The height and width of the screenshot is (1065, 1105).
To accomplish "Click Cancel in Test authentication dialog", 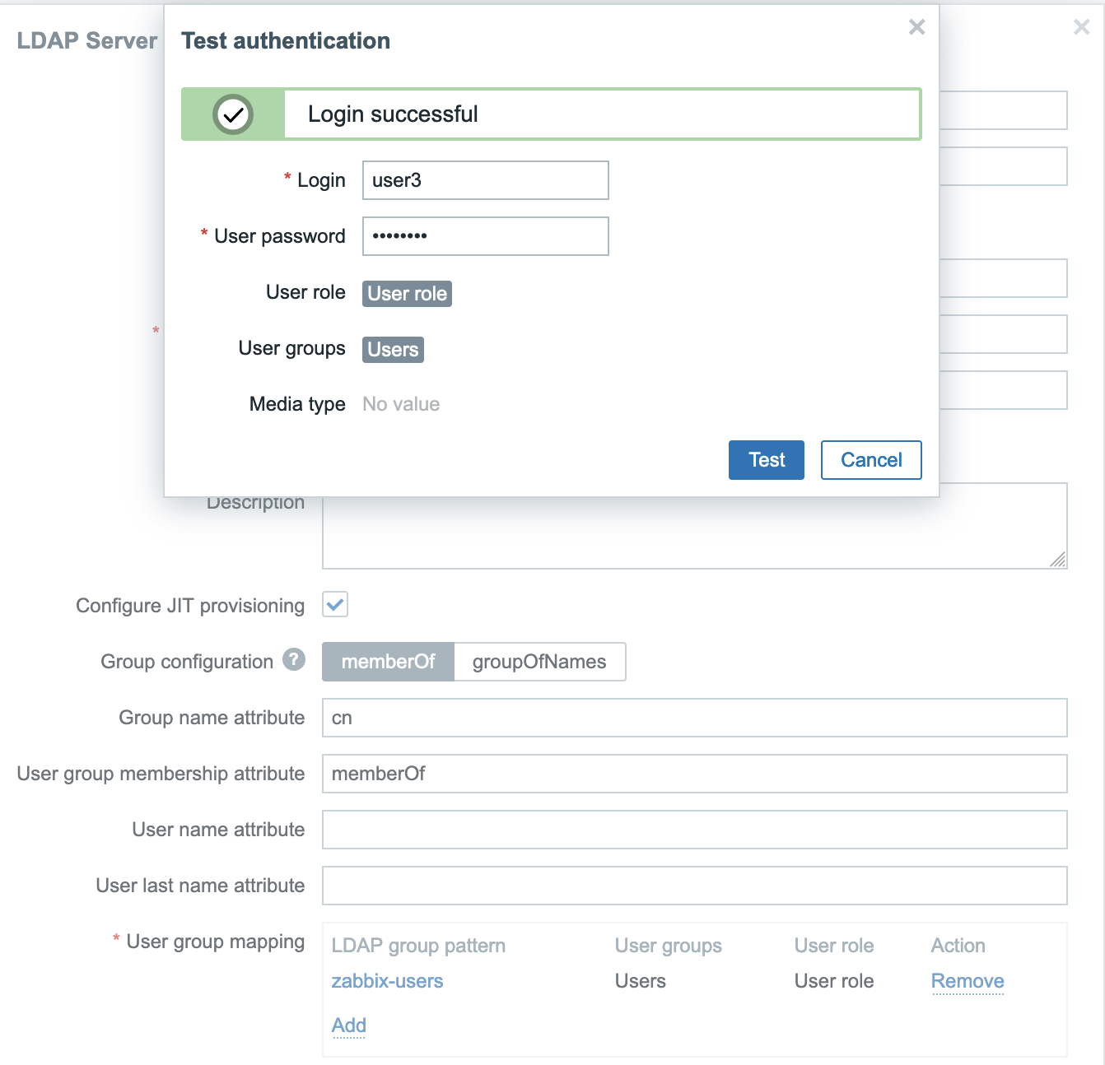I will pyautogui.click(x=870, y=460).
